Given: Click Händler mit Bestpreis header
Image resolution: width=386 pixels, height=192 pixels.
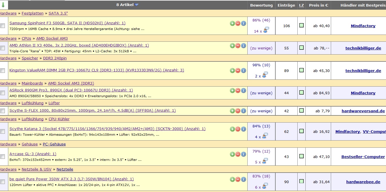Looking at the screenshot, I should (363, 5).
